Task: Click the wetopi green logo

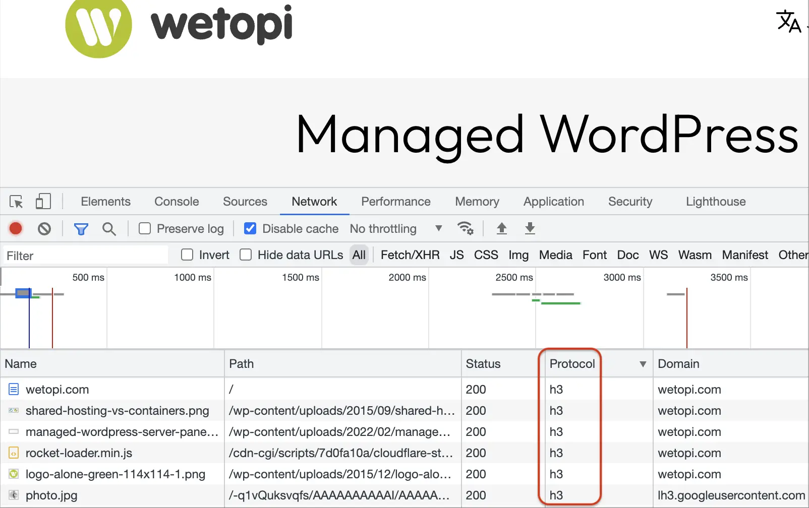Action: click(99, 25)
